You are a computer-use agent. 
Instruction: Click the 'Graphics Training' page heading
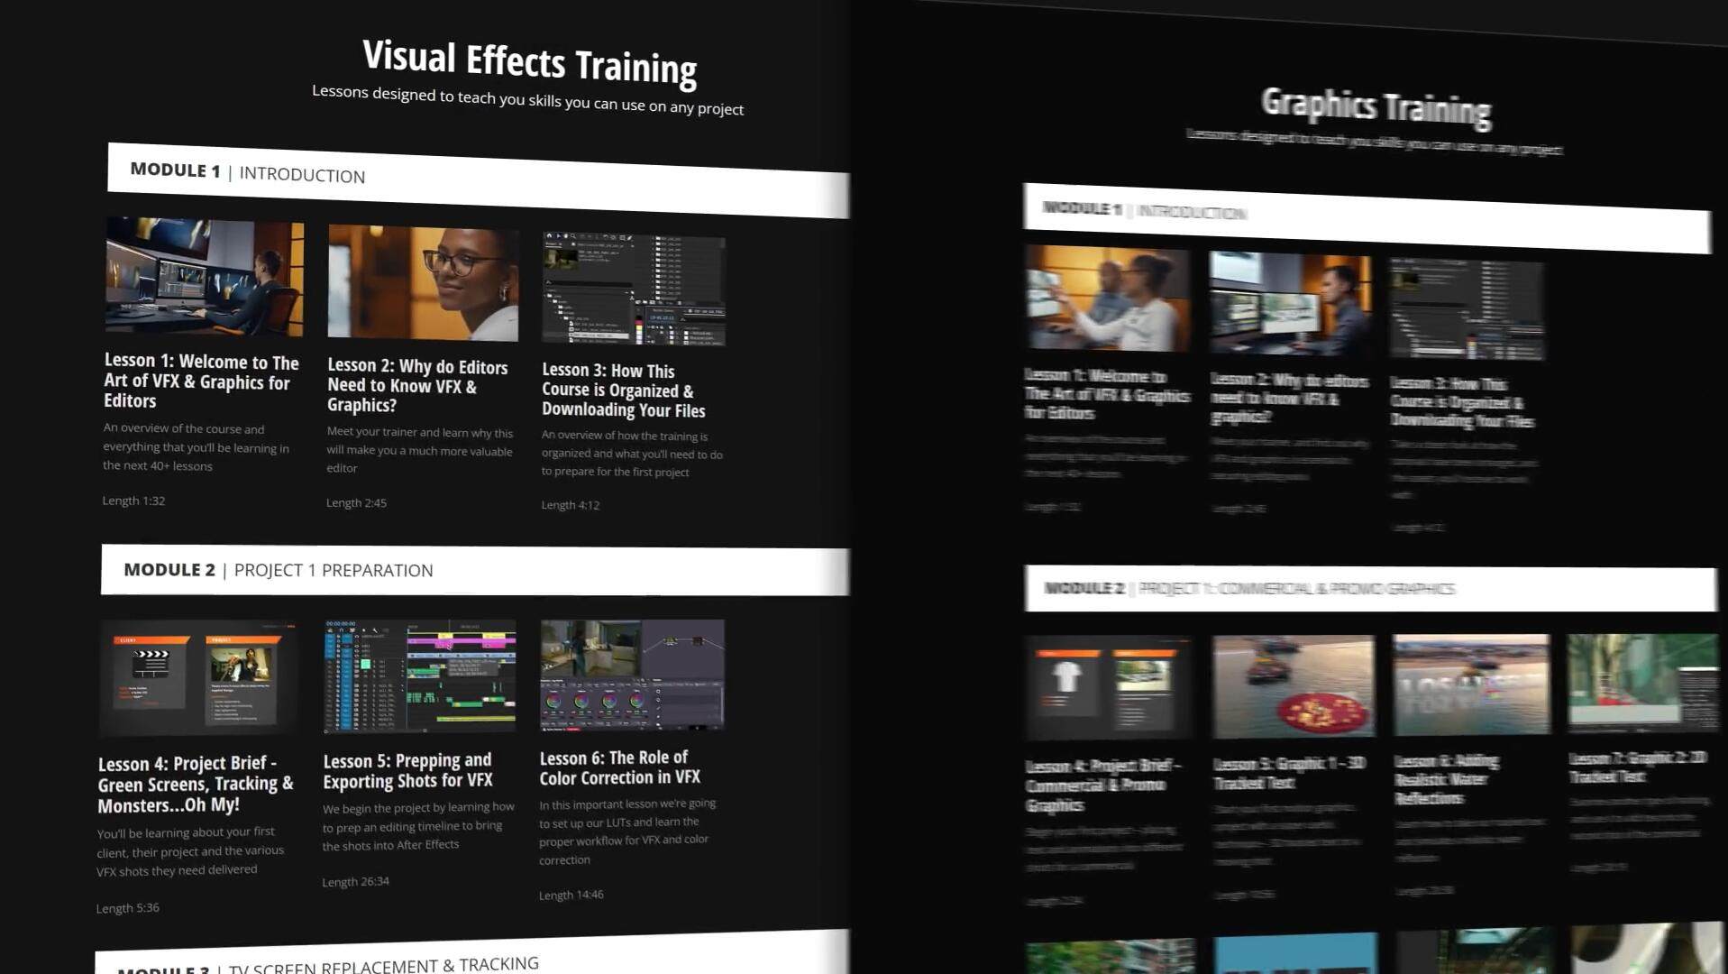tap(1376, 107)
